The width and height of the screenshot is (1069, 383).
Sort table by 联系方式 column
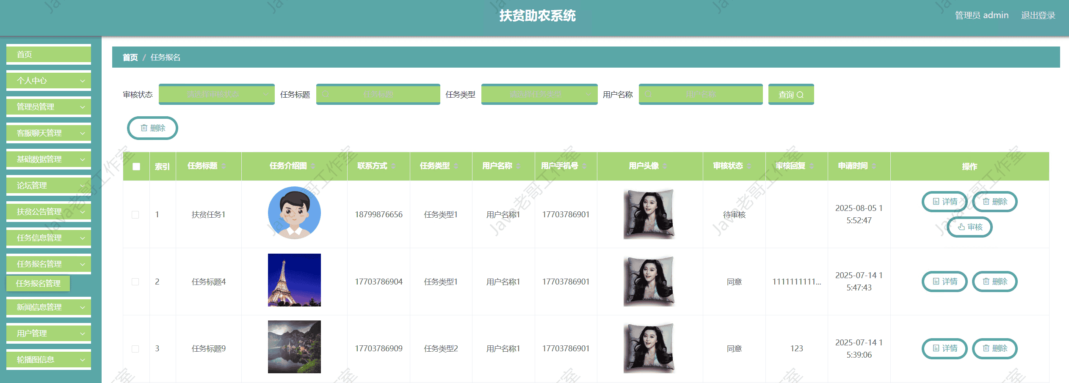[x=393, y=166]
